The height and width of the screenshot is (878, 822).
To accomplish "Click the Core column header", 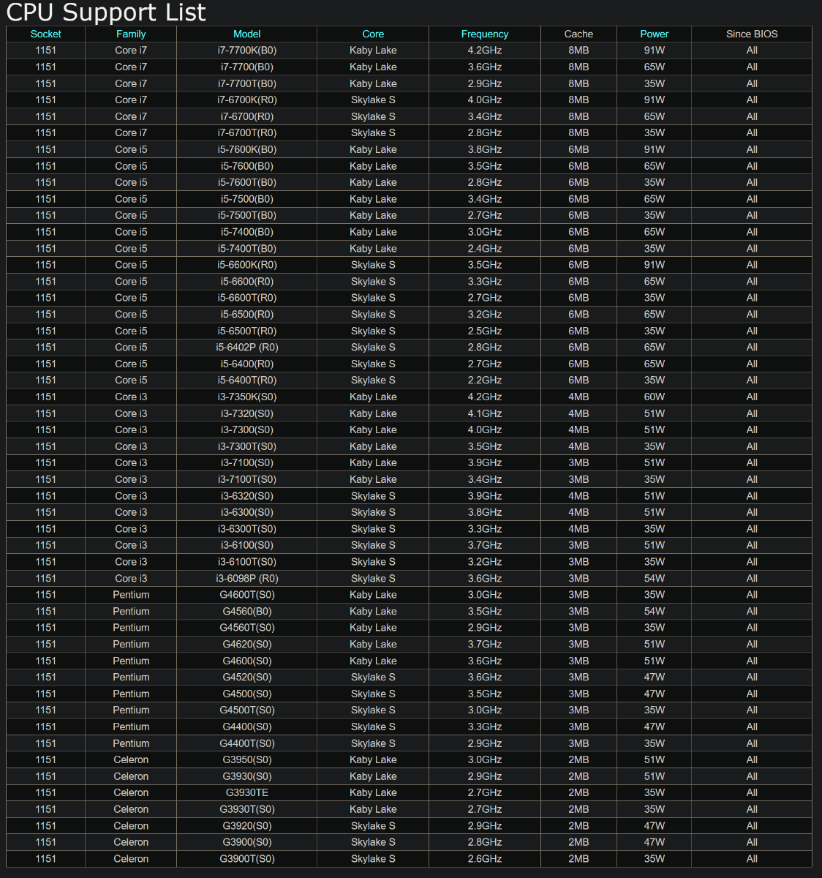I will 373,34.
